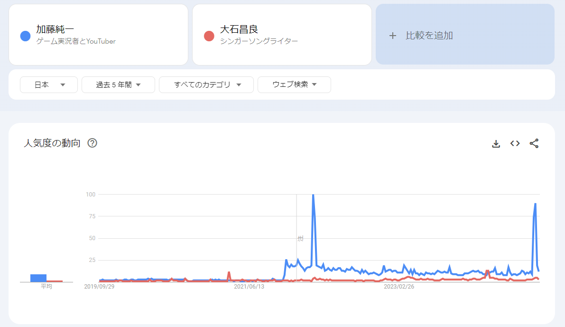Expand the ウェブ検索 search type dropdown
This screenshot has height=327, width=565.
tap(294, 84)
